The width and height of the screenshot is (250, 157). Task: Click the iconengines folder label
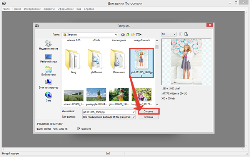coord(119,40)
